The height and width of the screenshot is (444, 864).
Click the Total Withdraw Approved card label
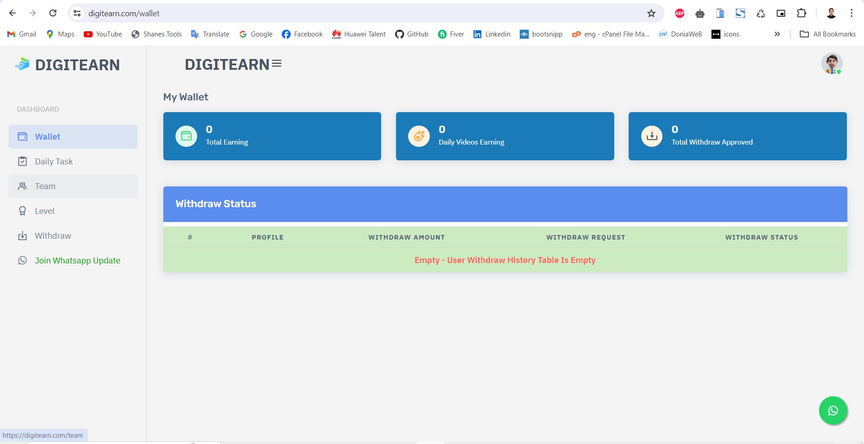pyautogui.click(x=712, y=142)
